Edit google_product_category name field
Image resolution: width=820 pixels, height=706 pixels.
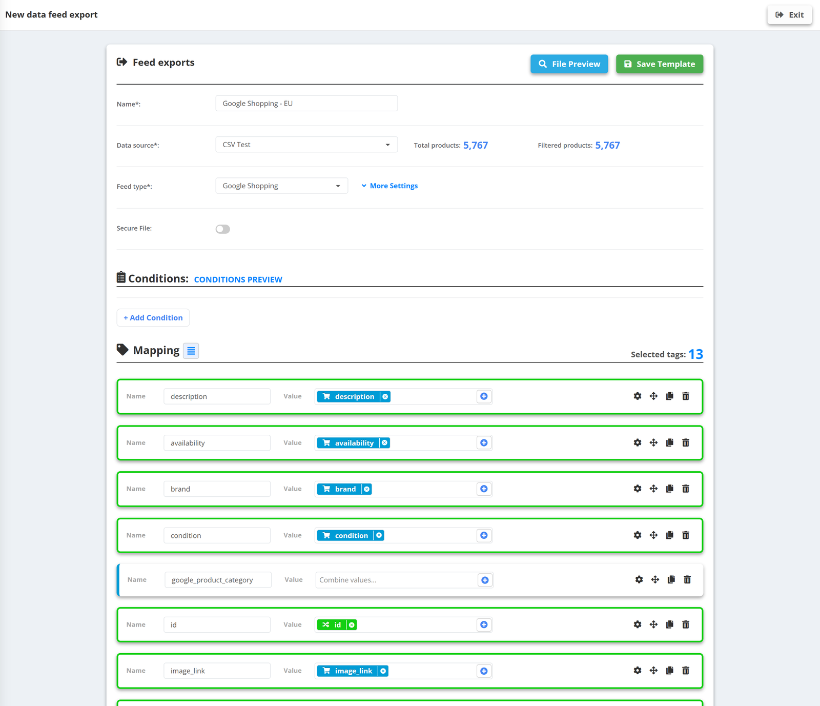(218, 580)
